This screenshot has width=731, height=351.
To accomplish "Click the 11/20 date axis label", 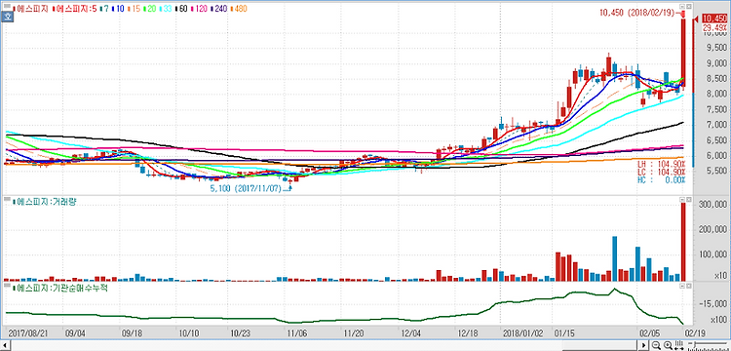I will [x=354, y=333].
